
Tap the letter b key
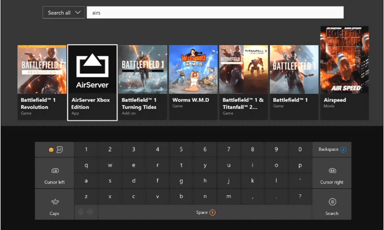click(x=181, y=196)
